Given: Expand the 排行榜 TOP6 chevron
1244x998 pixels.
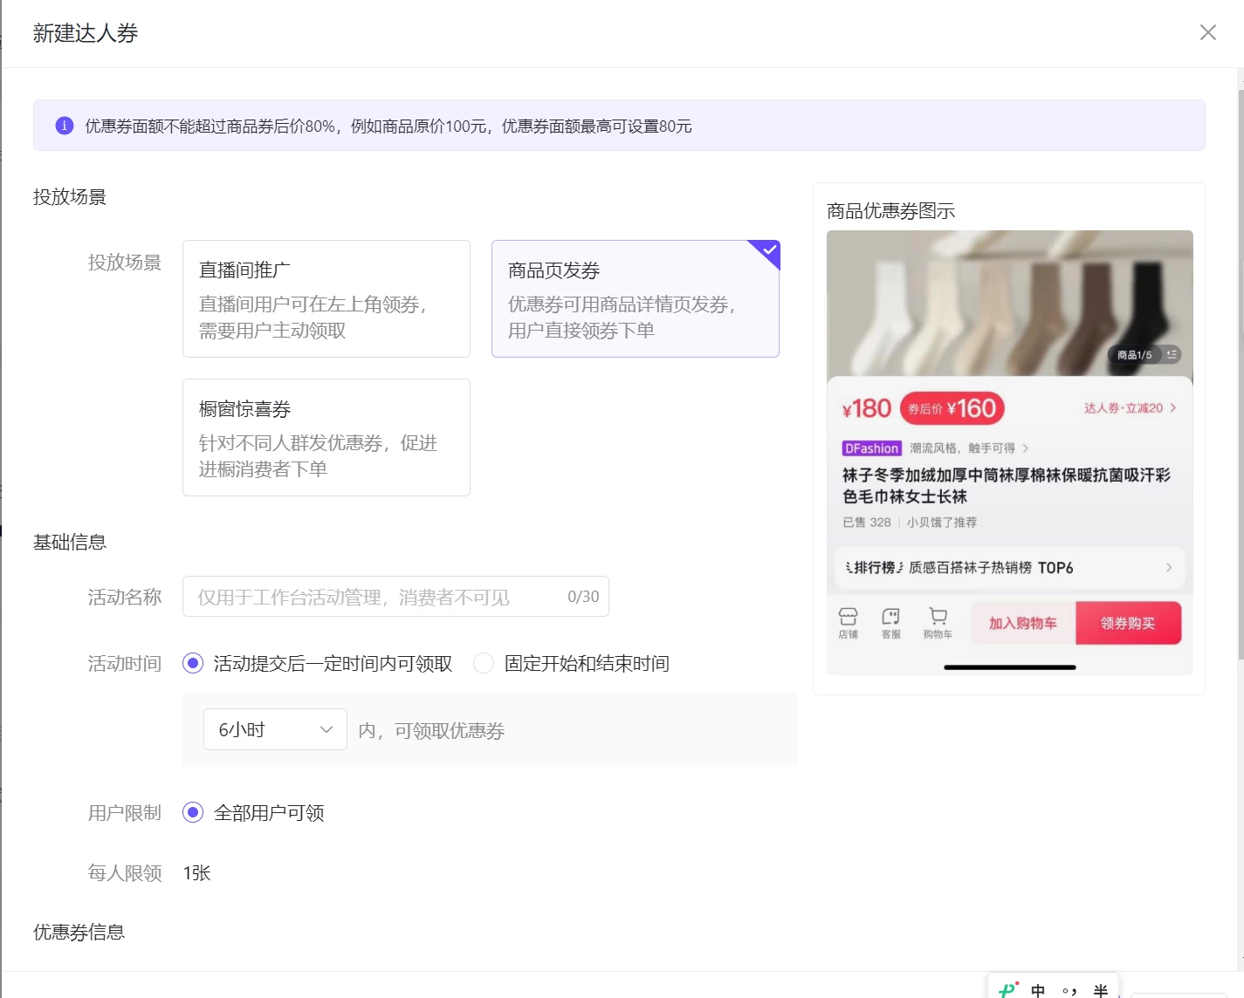Looking at the screenshot, I should pyautogui.click(x=1168, y=567).
